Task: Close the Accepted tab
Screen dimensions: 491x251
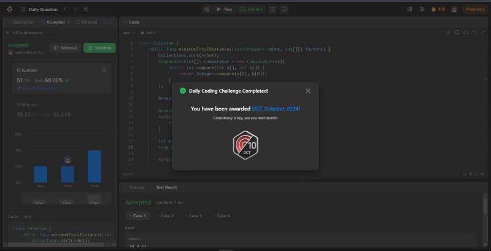Action: pyautogui.click(x=69, y=22)
